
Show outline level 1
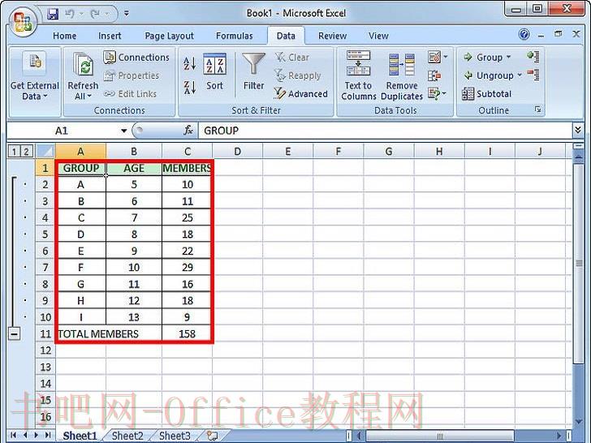(x=14, y=152)
